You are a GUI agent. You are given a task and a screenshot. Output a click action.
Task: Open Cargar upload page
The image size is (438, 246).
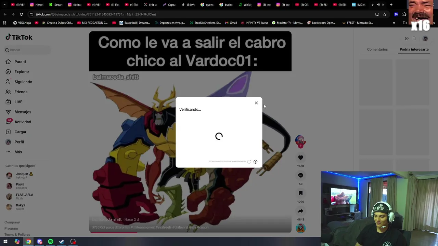(x=21, y=132)
